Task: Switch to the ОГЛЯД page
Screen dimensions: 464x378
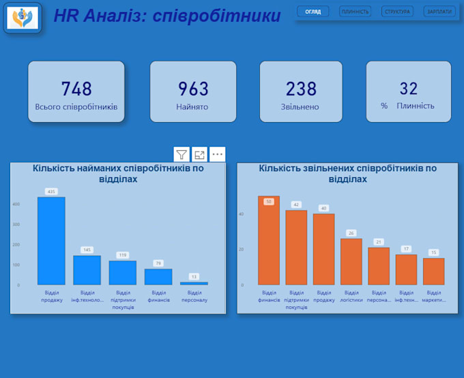Action: [313, 12]
